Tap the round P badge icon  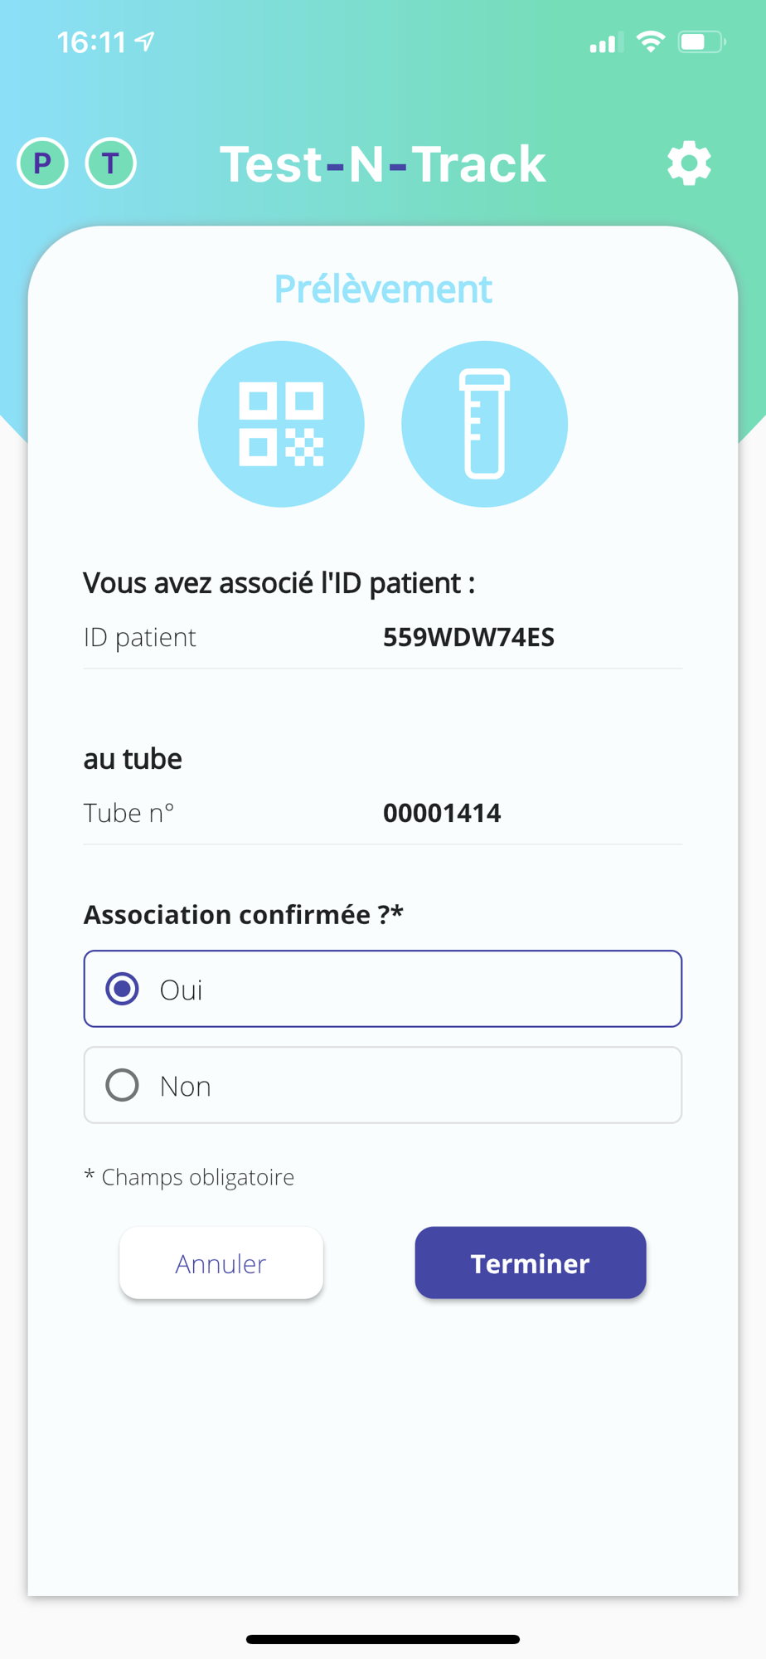tap(42, 163)
